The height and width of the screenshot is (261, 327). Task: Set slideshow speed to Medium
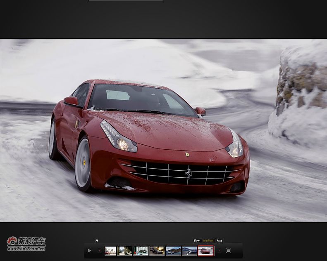click(208, 240)
